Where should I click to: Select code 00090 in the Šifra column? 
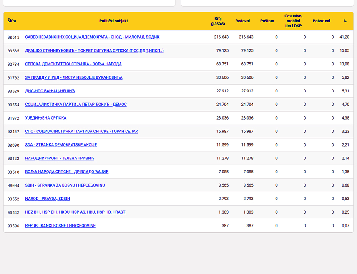[13, 145]
